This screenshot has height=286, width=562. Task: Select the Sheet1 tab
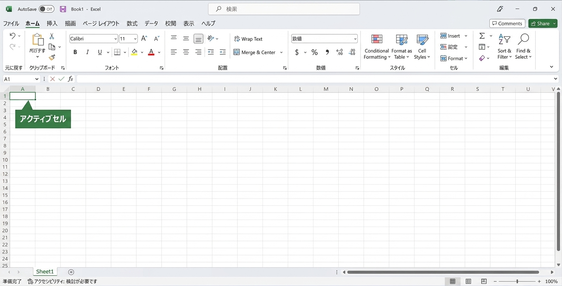tap(45, 272)
